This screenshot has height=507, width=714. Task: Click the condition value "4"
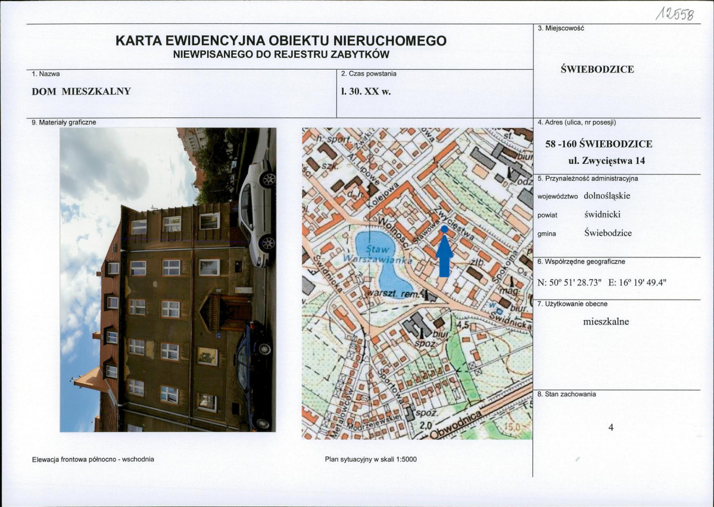(x=611, y=427)
